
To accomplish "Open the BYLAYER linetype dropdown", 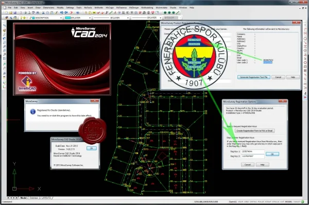I will coord(128,18).
